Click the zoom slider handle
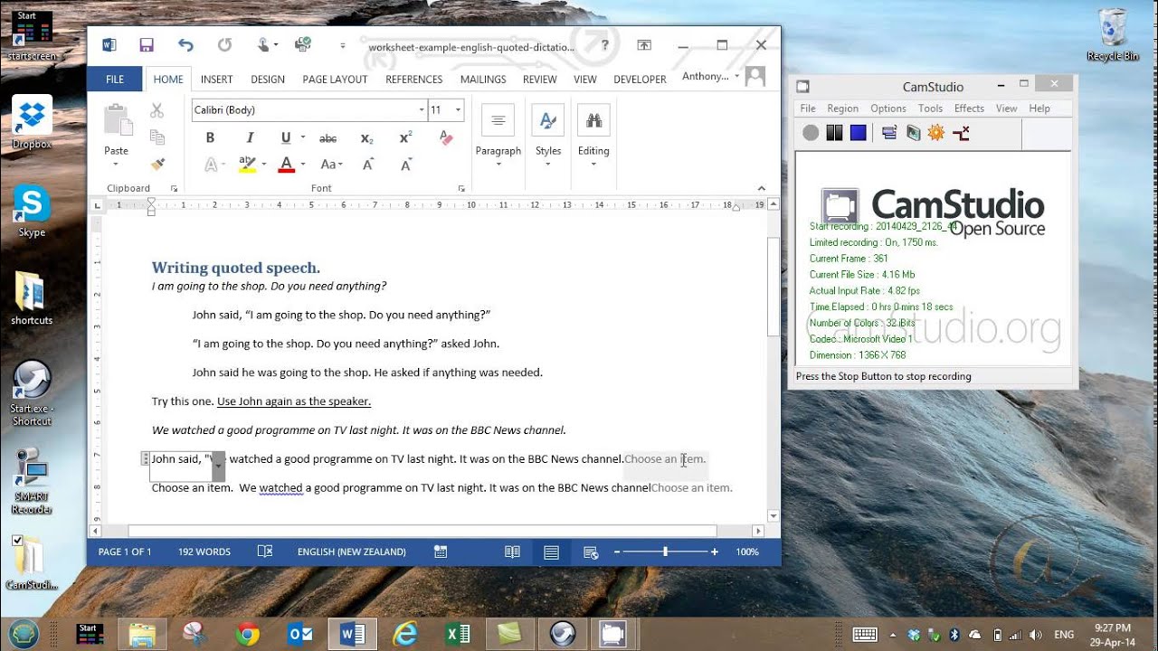 tap(665, 552)
